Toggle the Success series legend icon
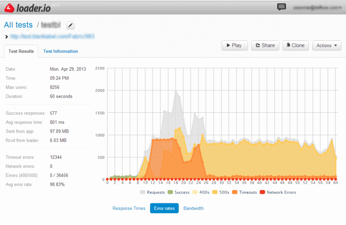Viewport: 346px width, 225px height. coord(171,192)
